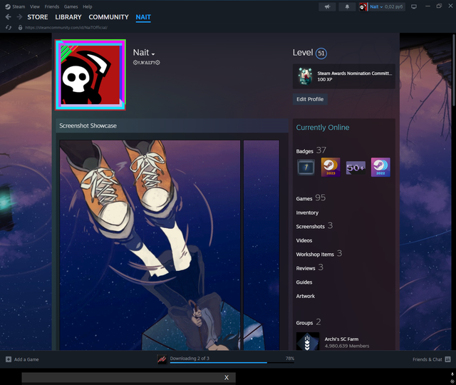Open the Artwork link
This screenshot has height=385, width=456.
[306, 296]
